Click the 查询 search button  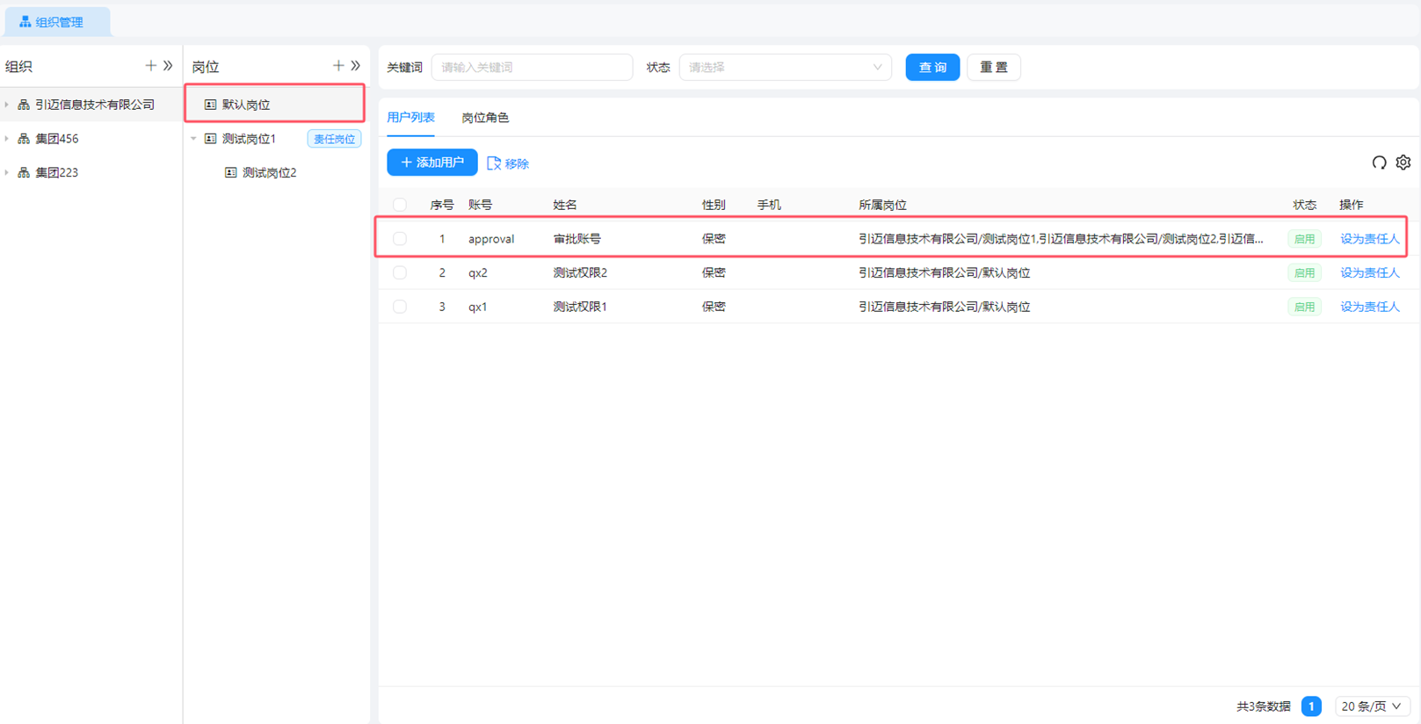click(x=932, y=68)
